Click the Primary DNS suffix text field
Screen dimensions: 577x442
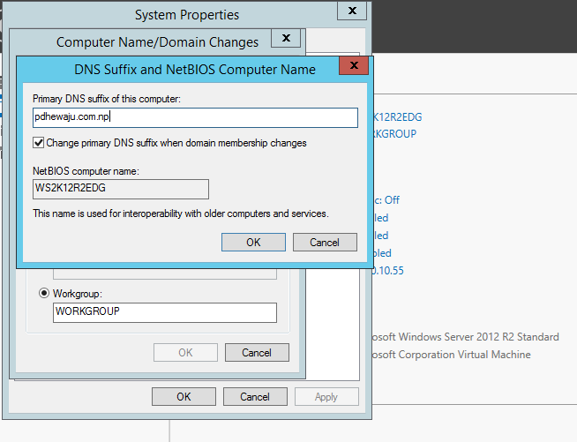(194, 117)
